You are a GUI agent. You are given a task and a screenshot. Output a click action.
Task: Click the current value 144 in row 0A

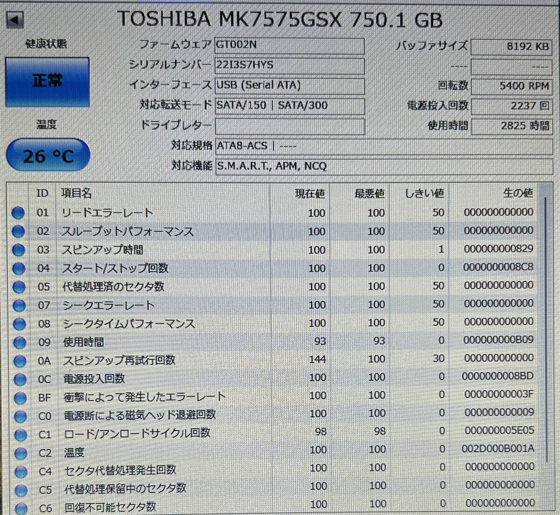(317, 360)
